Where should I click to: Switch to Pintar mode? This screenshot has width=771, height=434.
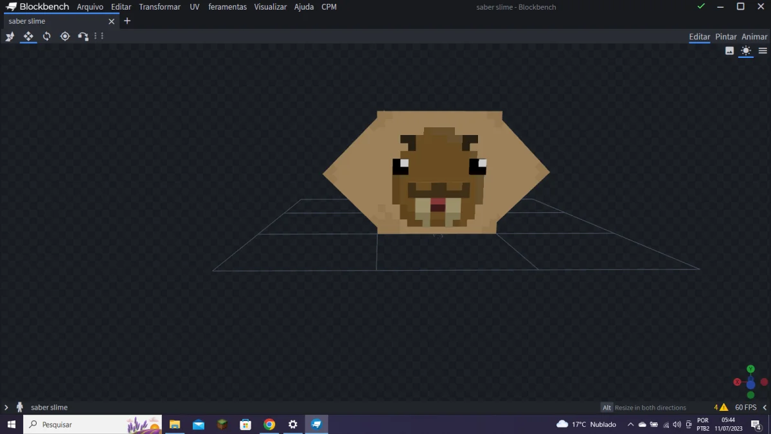(x=726, y=37)
